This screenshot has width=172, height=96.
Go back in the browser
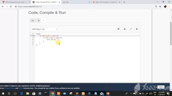point(3,6)
